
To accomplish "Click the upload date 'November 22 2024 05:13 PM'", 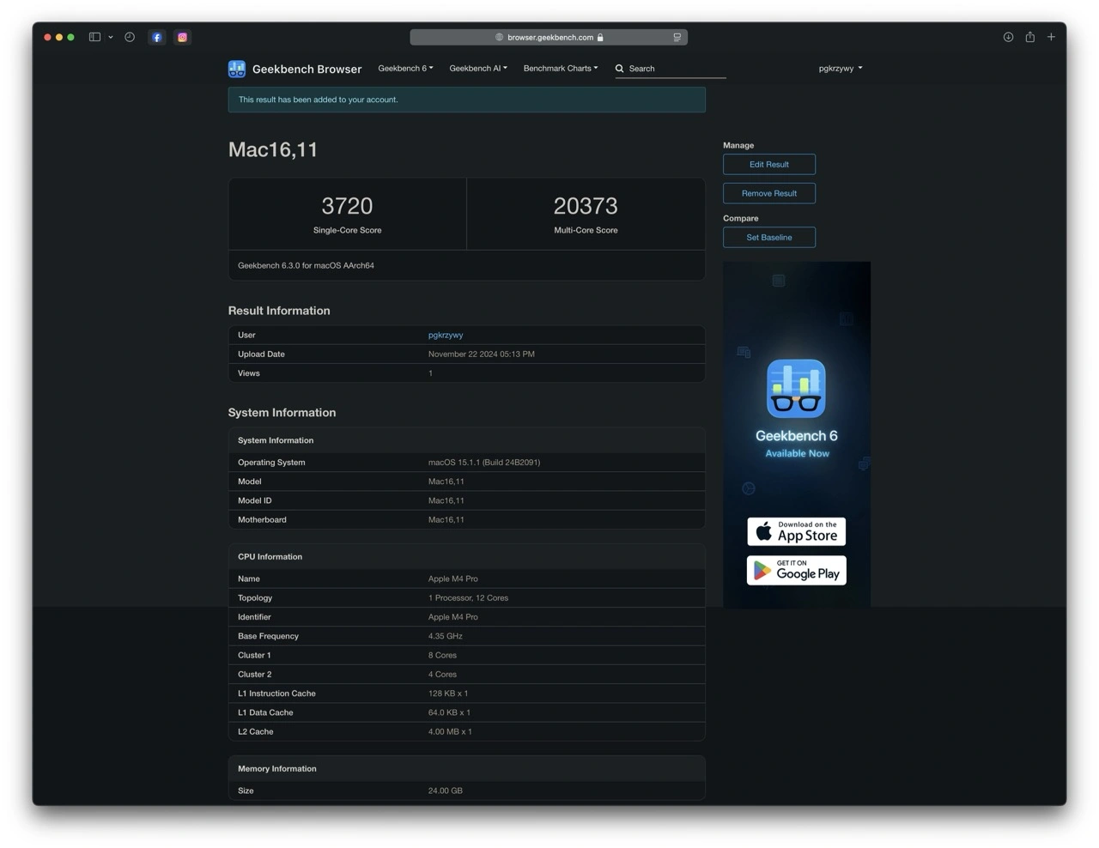I will pyautogui.click(x=482, y=354).
